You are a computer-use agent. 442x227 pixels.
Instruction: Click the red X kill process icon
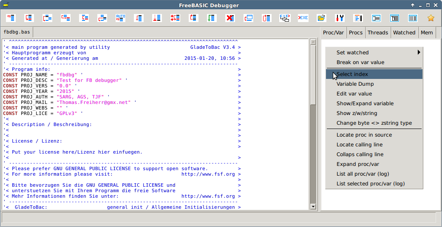pyautogui.click(x=230, y=18)
